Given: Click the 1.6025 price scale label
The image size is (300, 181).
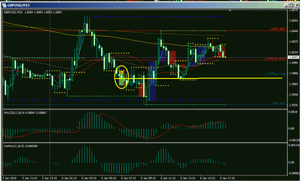Looking at the screenshot, I should [x=293, y=42].
